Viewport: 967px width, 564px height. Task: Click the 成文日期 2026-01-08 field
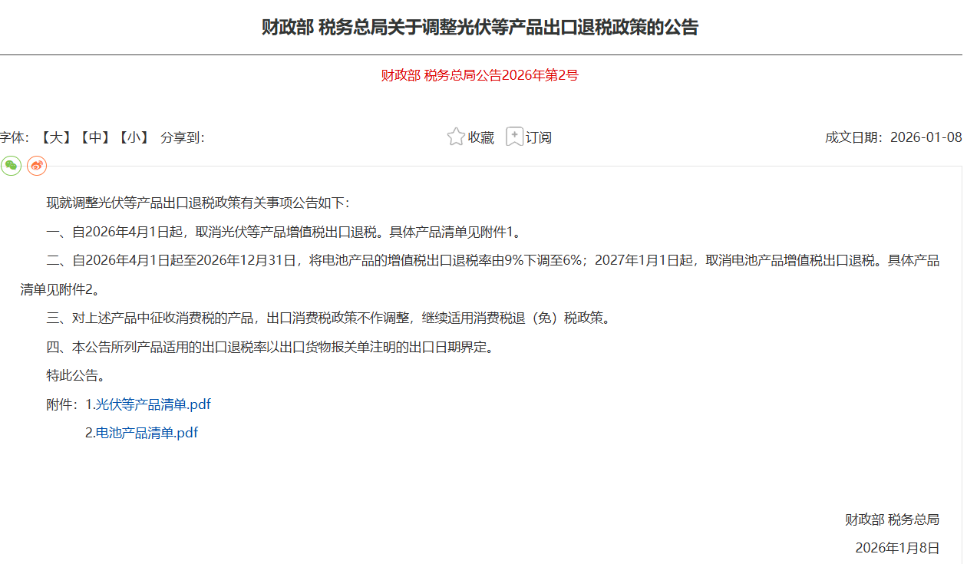pyautogui.click(x=893, y=138)
